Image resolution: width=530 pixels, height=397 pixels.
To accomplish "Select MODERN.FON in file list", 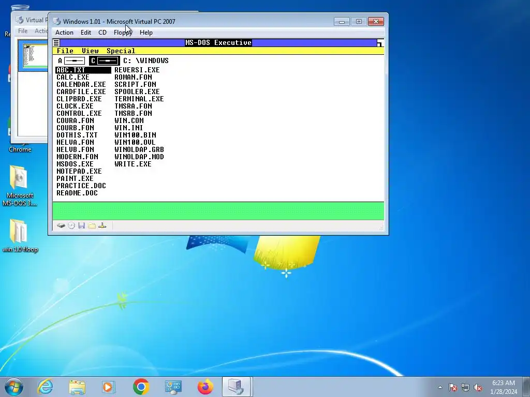I will tap(77, 157).
